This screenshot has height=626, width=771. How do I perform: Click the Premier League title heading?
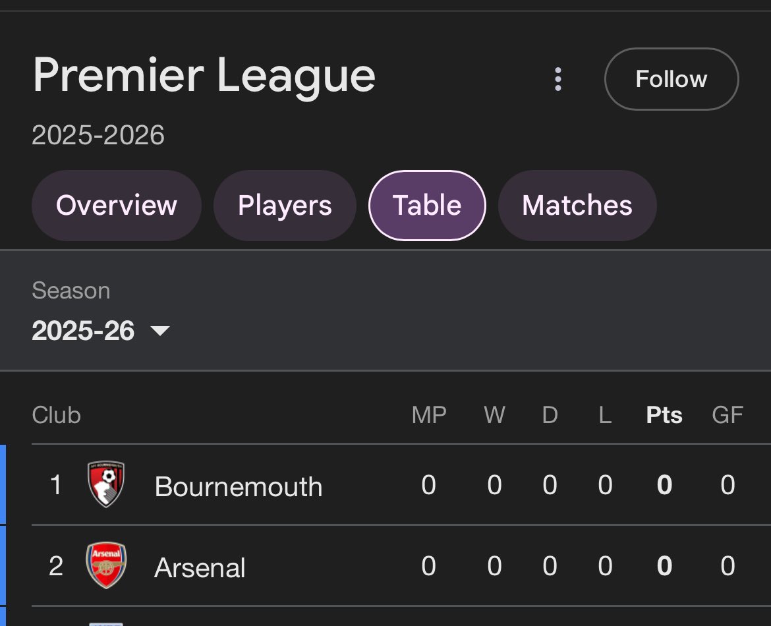204,76
